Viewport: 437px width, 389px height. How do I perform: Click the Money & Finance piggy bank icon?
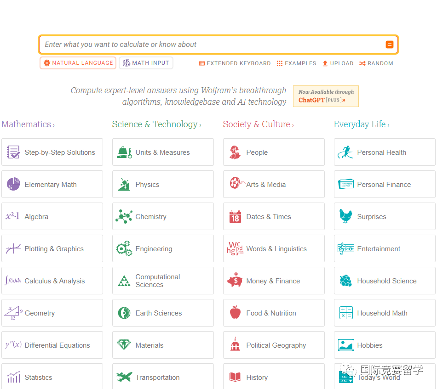click(x=235, y=280)
